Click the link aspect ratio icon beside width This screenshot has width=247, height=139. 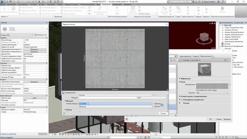click(x=162, y=105)
